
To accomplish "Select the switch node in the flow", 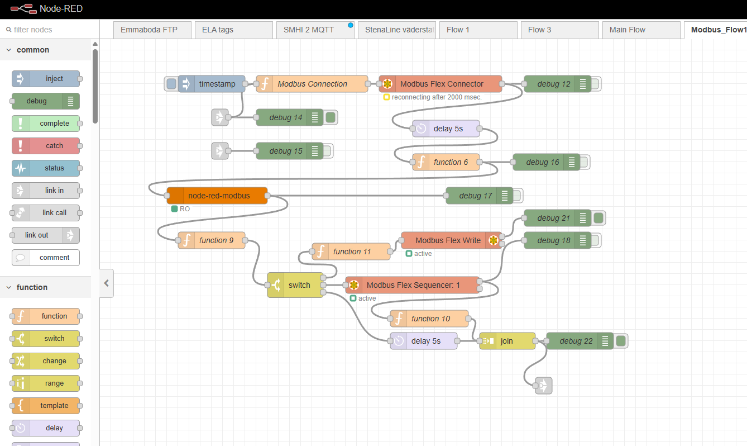I will [295, 285].
